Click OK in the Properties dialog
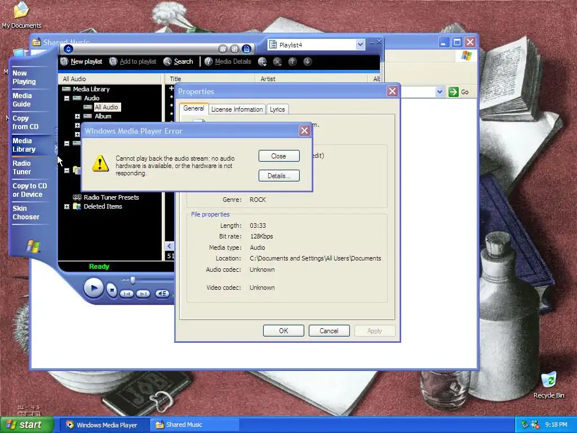The width and height of the screenshot is (577, 433). (x=283, y=330)
